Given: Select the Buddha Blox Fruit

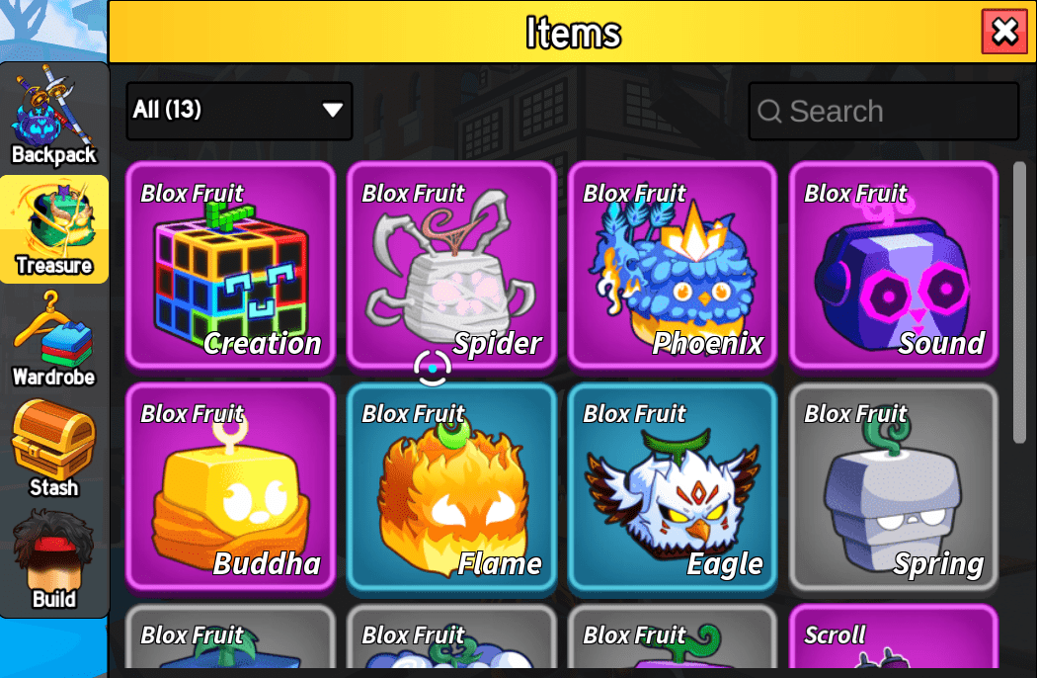Looking at the screenshot, I should point(231,486).
